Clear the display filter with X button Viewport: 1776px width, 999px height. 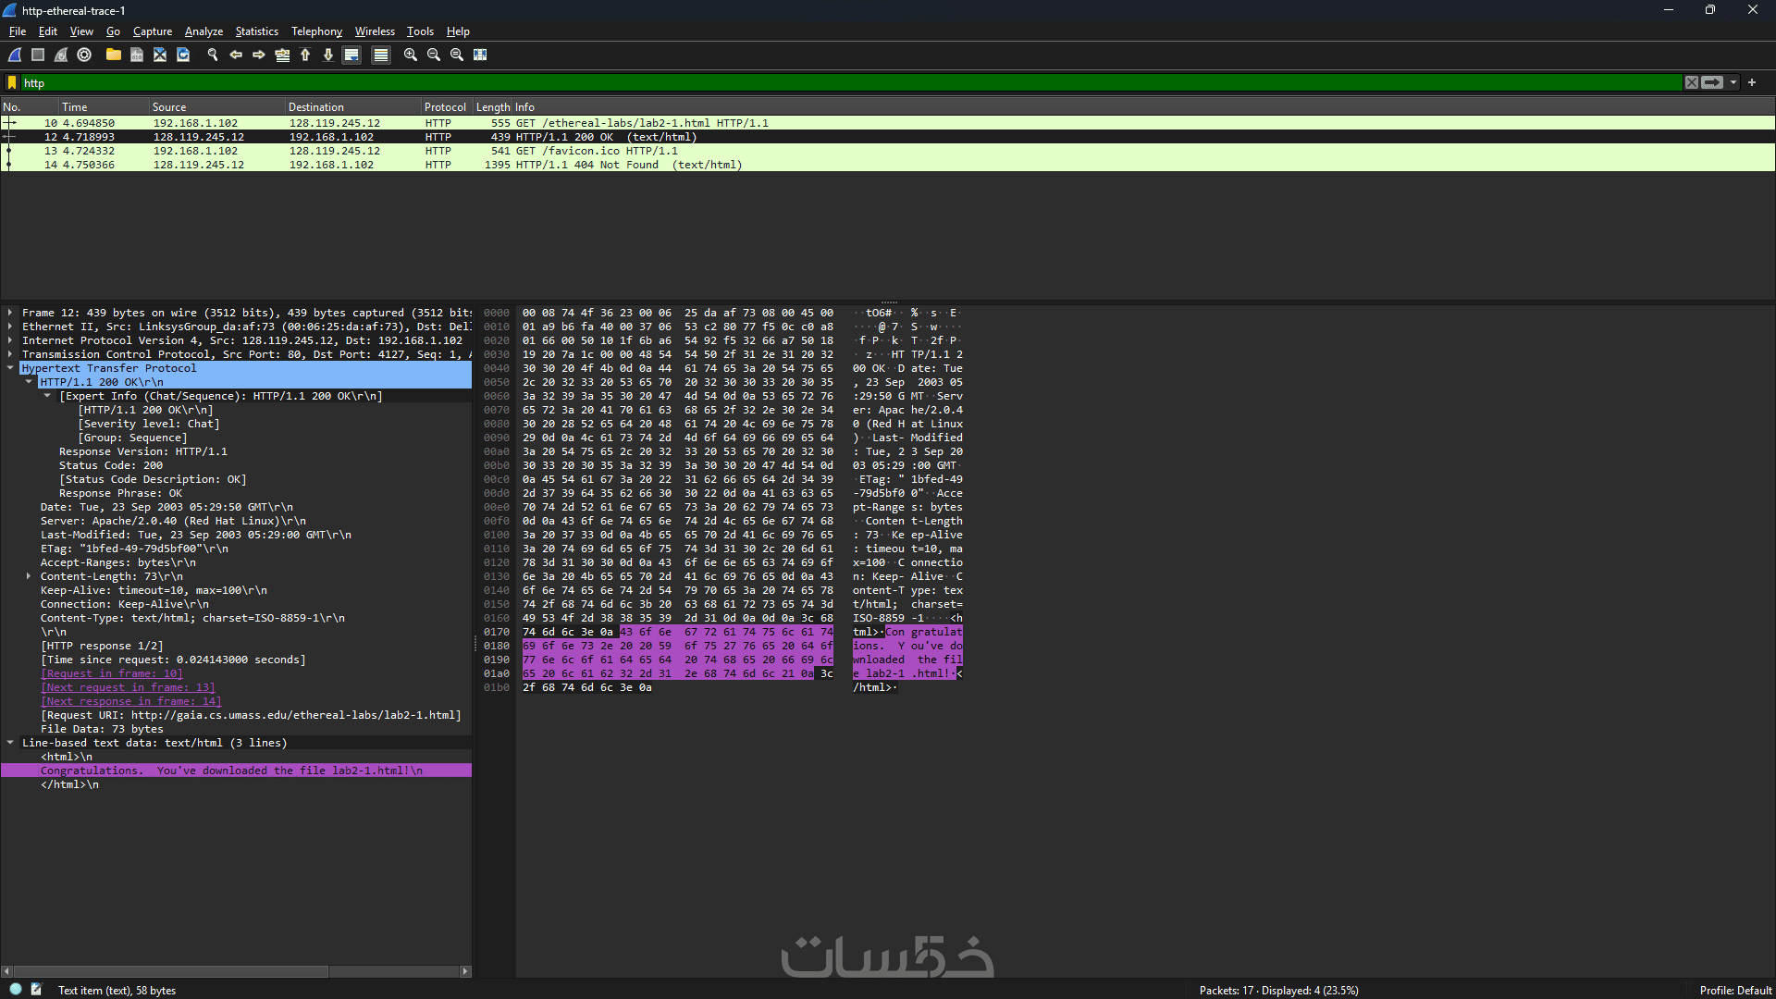pos(1691,83)
